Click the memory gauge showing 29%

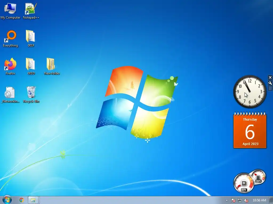click(258, 177)
